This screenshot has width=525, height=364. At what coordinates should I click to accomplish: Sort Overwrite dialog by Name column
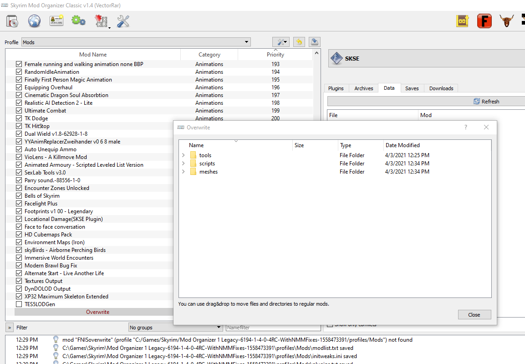click(x=236, y=145)
